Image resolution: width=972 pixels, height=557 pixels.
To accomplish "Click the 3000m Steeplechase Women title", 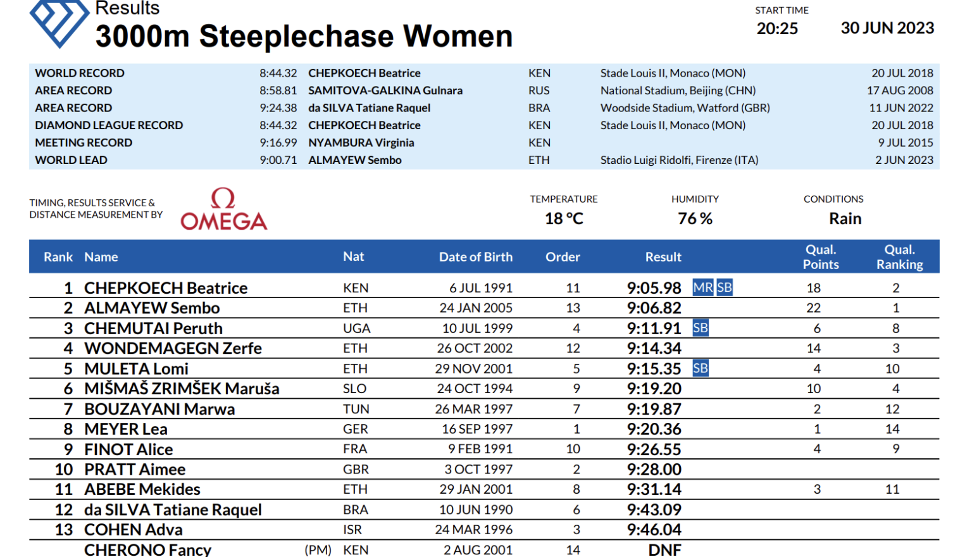I will tap(304, 36).
